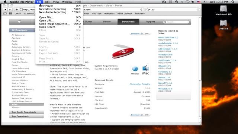Switch to the Support tab
238x134 pixels.
pos(150,22)
